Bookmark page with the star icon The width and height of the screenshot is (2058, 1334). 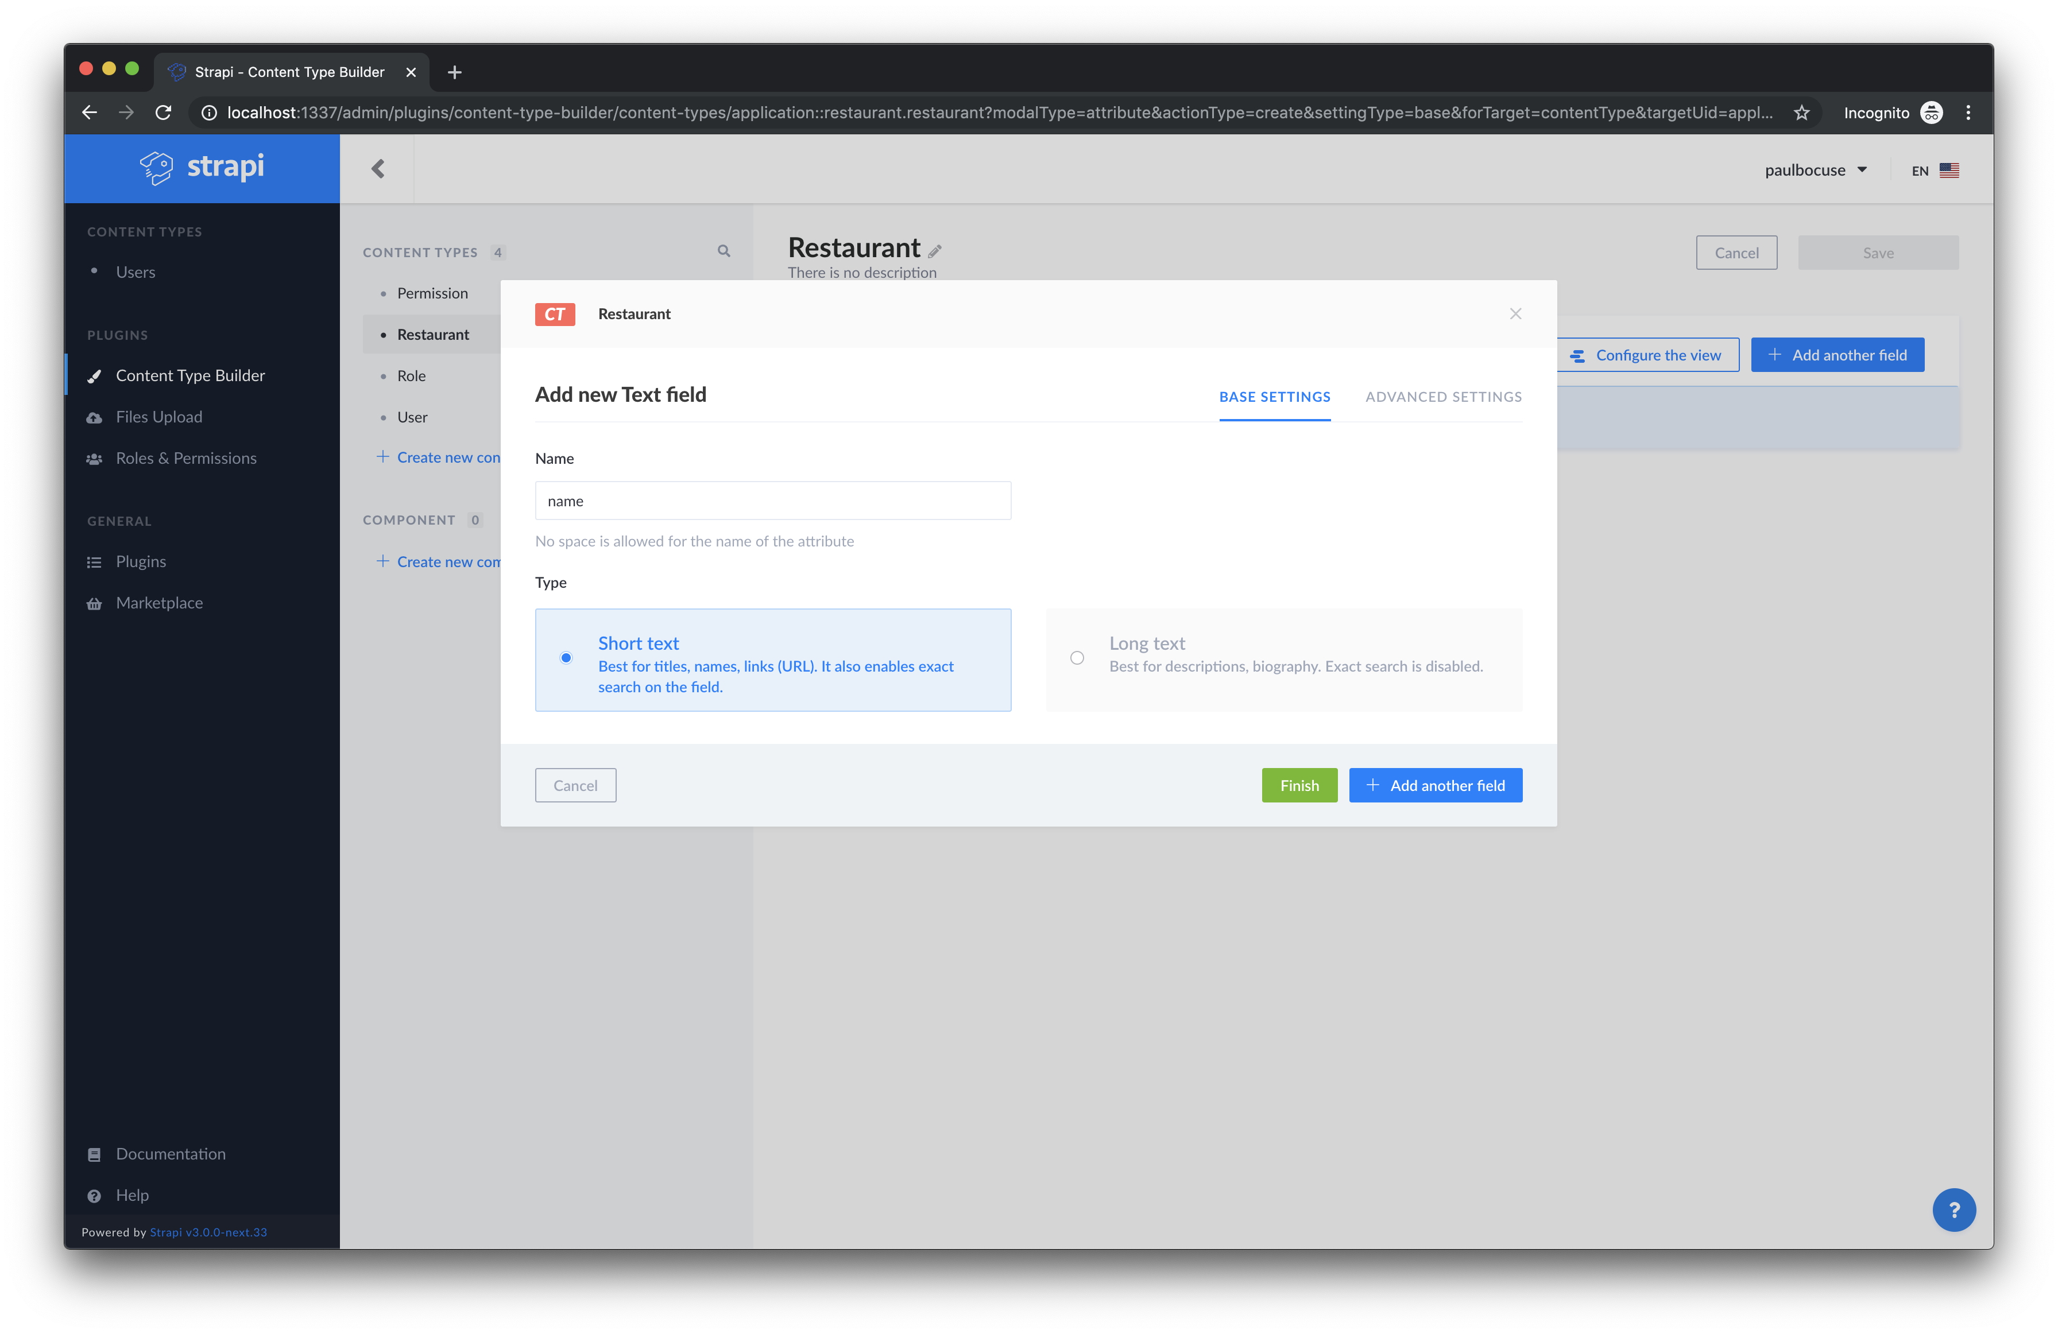click(1801, 113)
